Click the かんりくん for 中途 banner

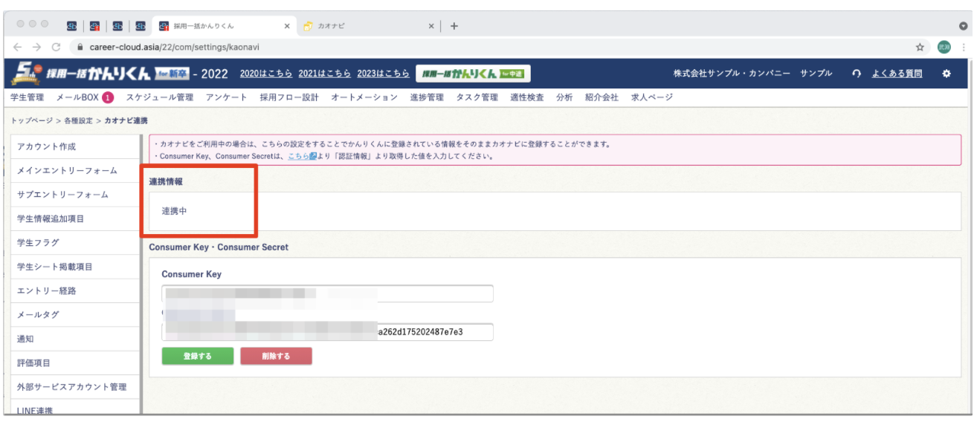[x=471, y=73]
